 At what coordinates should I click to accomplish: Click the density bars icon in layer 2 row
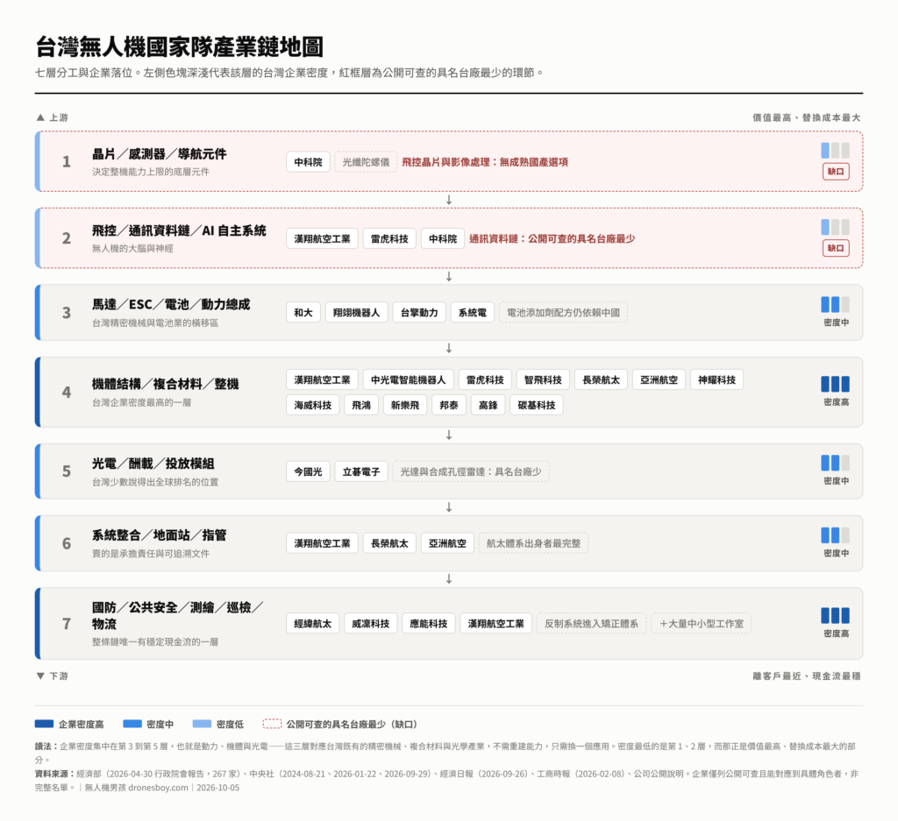(835, 227)
